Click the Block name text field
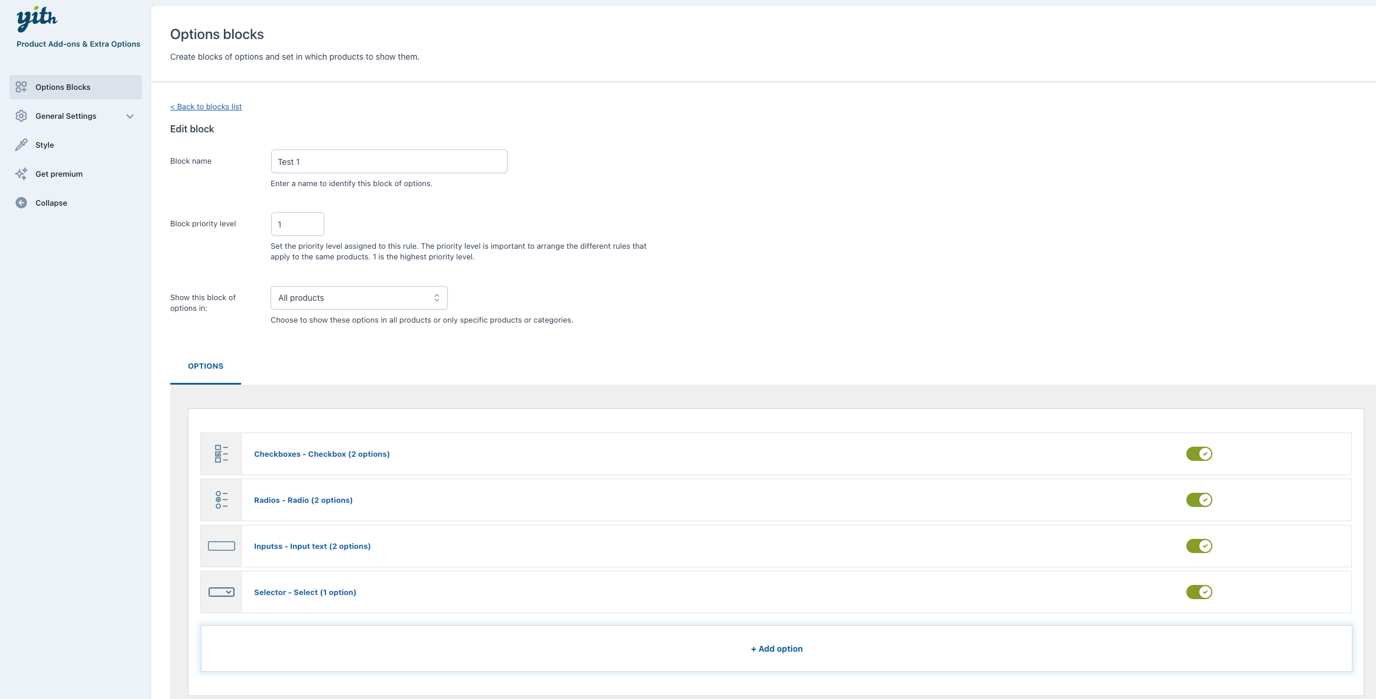The height and width of the screenshot is (699, 1376). (x=389, y=161)
